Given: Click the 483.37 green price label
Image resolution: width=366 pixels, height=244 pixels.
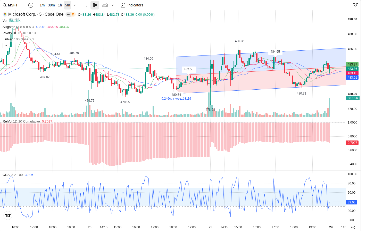Looking at the screenshot, I should pyautogui.click(x=352, y=64).
